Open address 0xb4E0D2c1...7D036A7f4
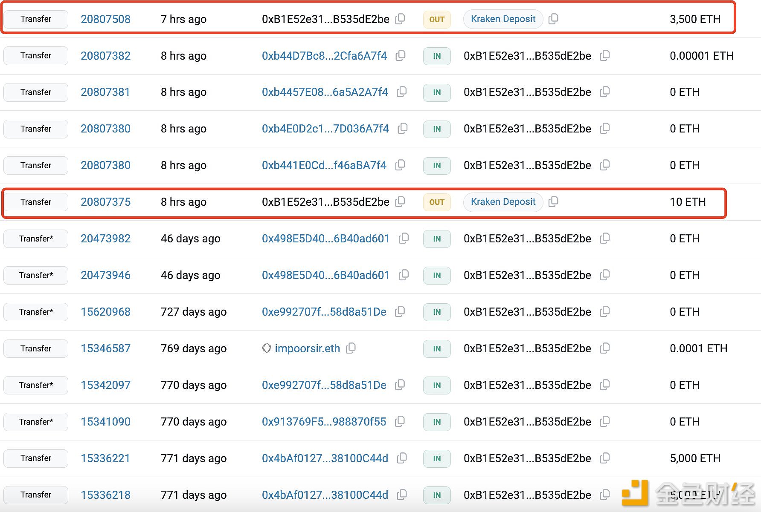The height and width of the screenshot is (512, 761). point(325,129)
